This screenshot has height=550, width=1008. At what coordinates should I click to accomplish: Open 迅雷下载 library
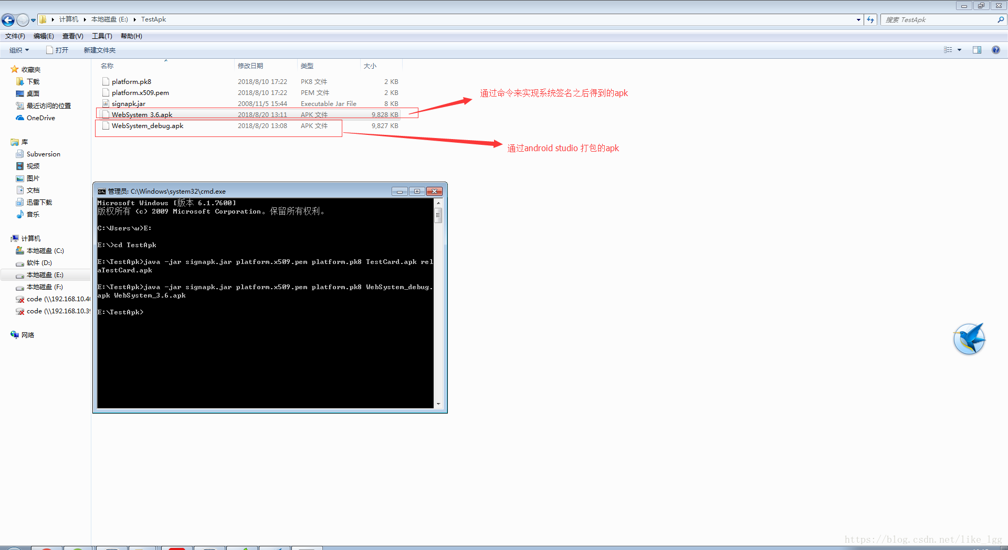point(39,203)
